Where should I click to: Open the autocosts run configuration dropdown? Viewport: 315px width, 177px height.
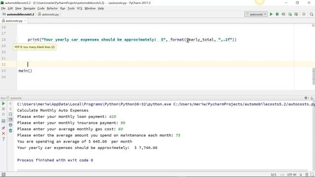click(x=256, y=14)
